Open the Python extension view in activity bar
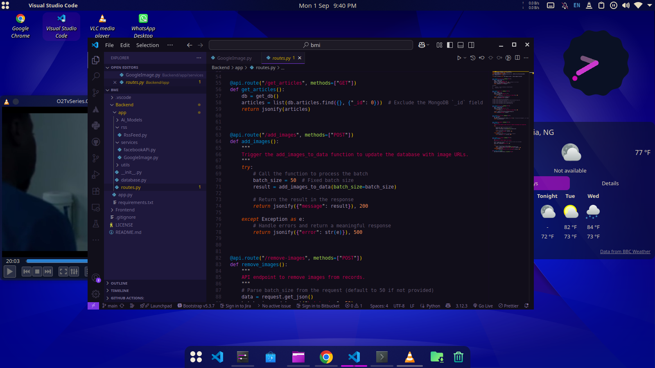 point(96,126)
